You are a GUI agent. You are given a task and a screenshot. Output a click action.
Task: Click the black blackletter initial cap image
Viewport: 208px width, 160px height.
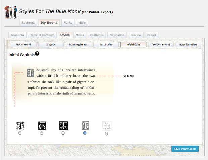coord(42,126)
